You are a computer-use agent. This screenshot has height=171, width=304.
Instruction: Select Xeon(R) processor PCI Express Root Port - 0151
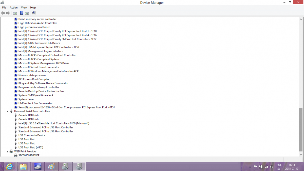pyautogui.click(x=67, y=107)
